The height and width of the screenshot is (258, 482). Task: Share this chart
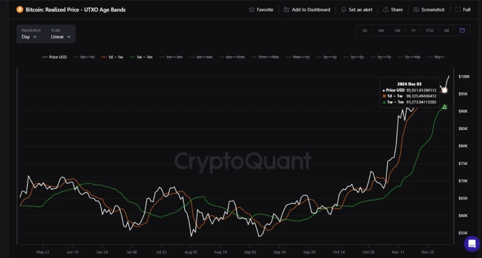tap(392, 10)
